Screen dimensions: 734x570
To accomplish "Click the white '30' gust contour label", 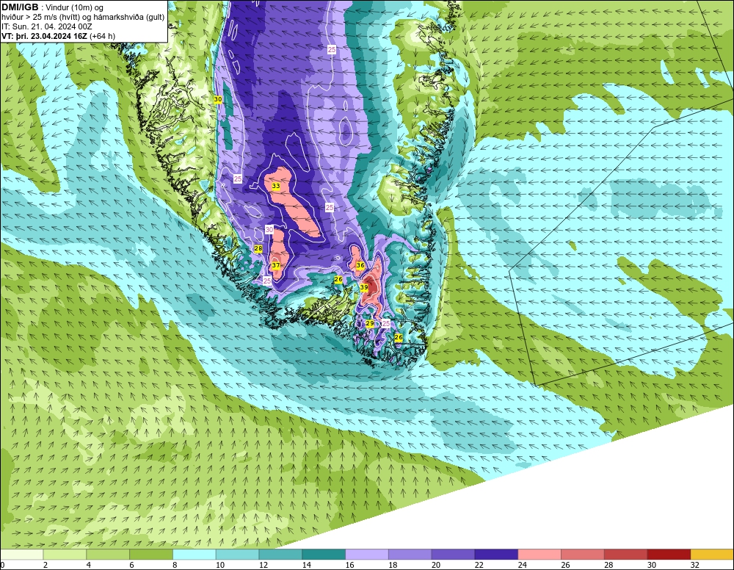I will pos(269,229).
